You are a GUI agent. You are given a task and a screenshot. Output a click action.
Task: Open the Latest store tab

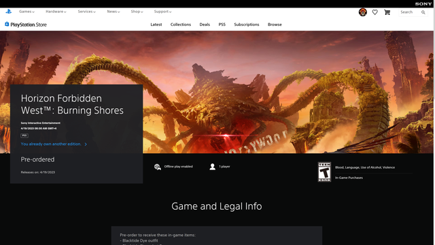[156, 24]
